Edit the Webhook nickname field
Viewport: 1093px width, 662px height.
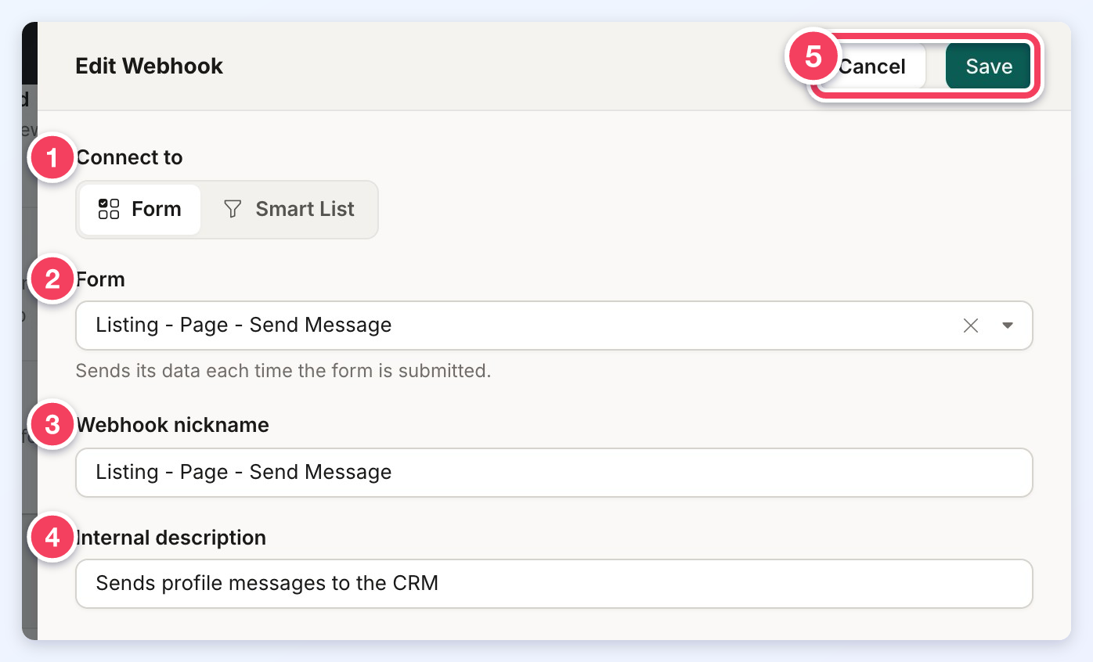tap(554, 473)
